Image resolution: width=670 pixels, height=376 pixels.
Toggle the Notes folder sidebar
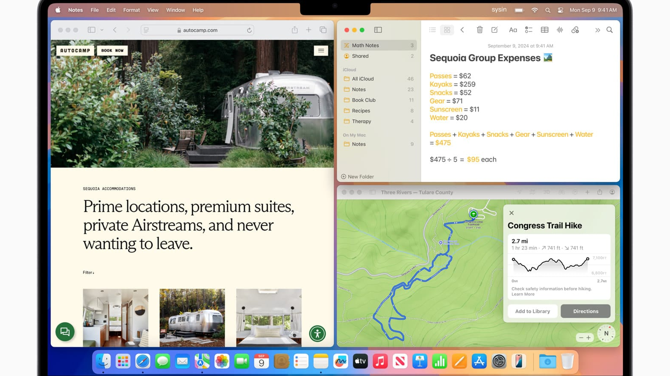[378, 30]
